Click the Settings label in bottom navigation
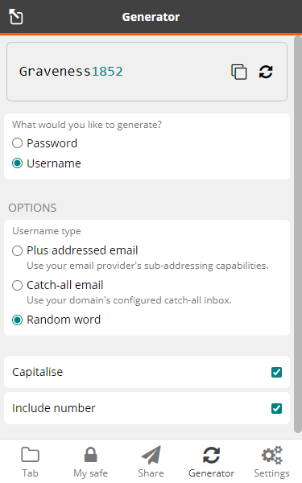The height and width of the screenshot is (483, 302). pos(272,473)
